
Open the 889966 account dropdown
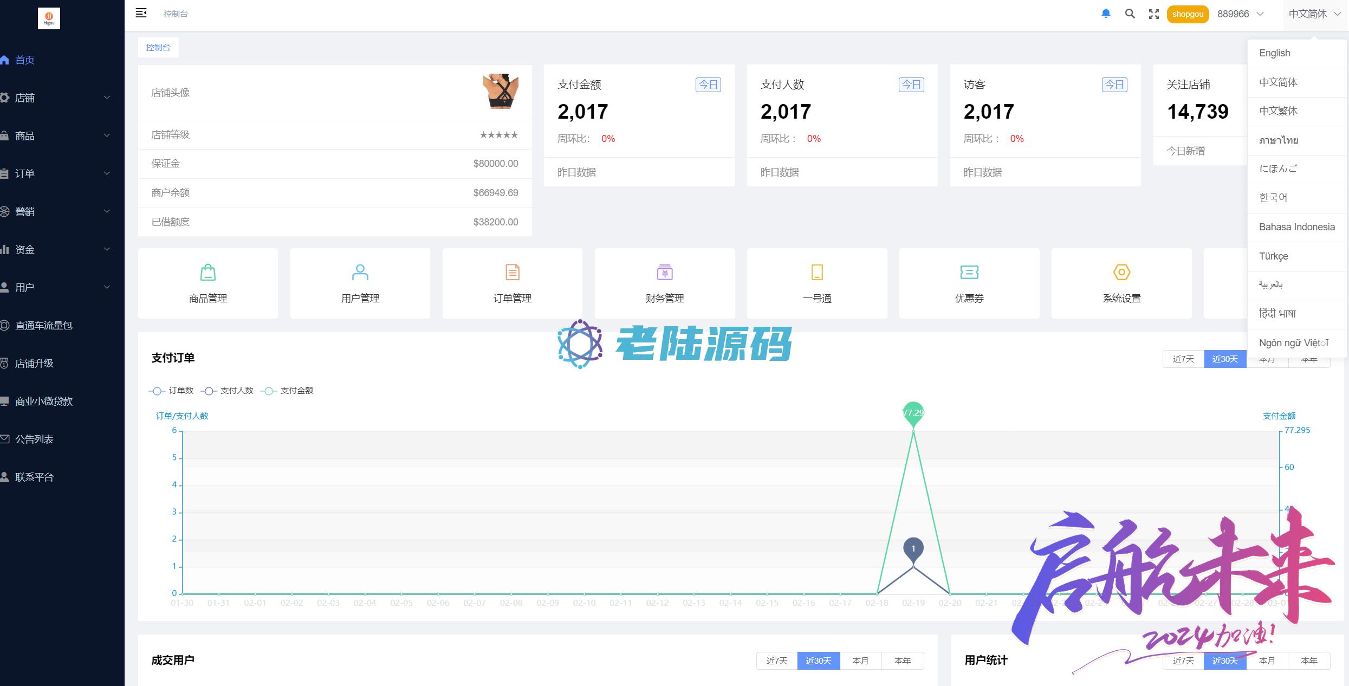(x=1240, y=14)
